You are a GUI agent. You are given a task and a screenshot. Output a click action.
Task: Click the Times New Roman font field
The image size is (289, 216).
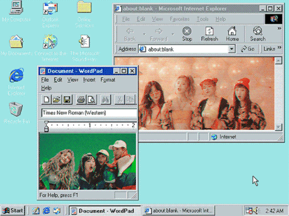[x=89, y=113]
